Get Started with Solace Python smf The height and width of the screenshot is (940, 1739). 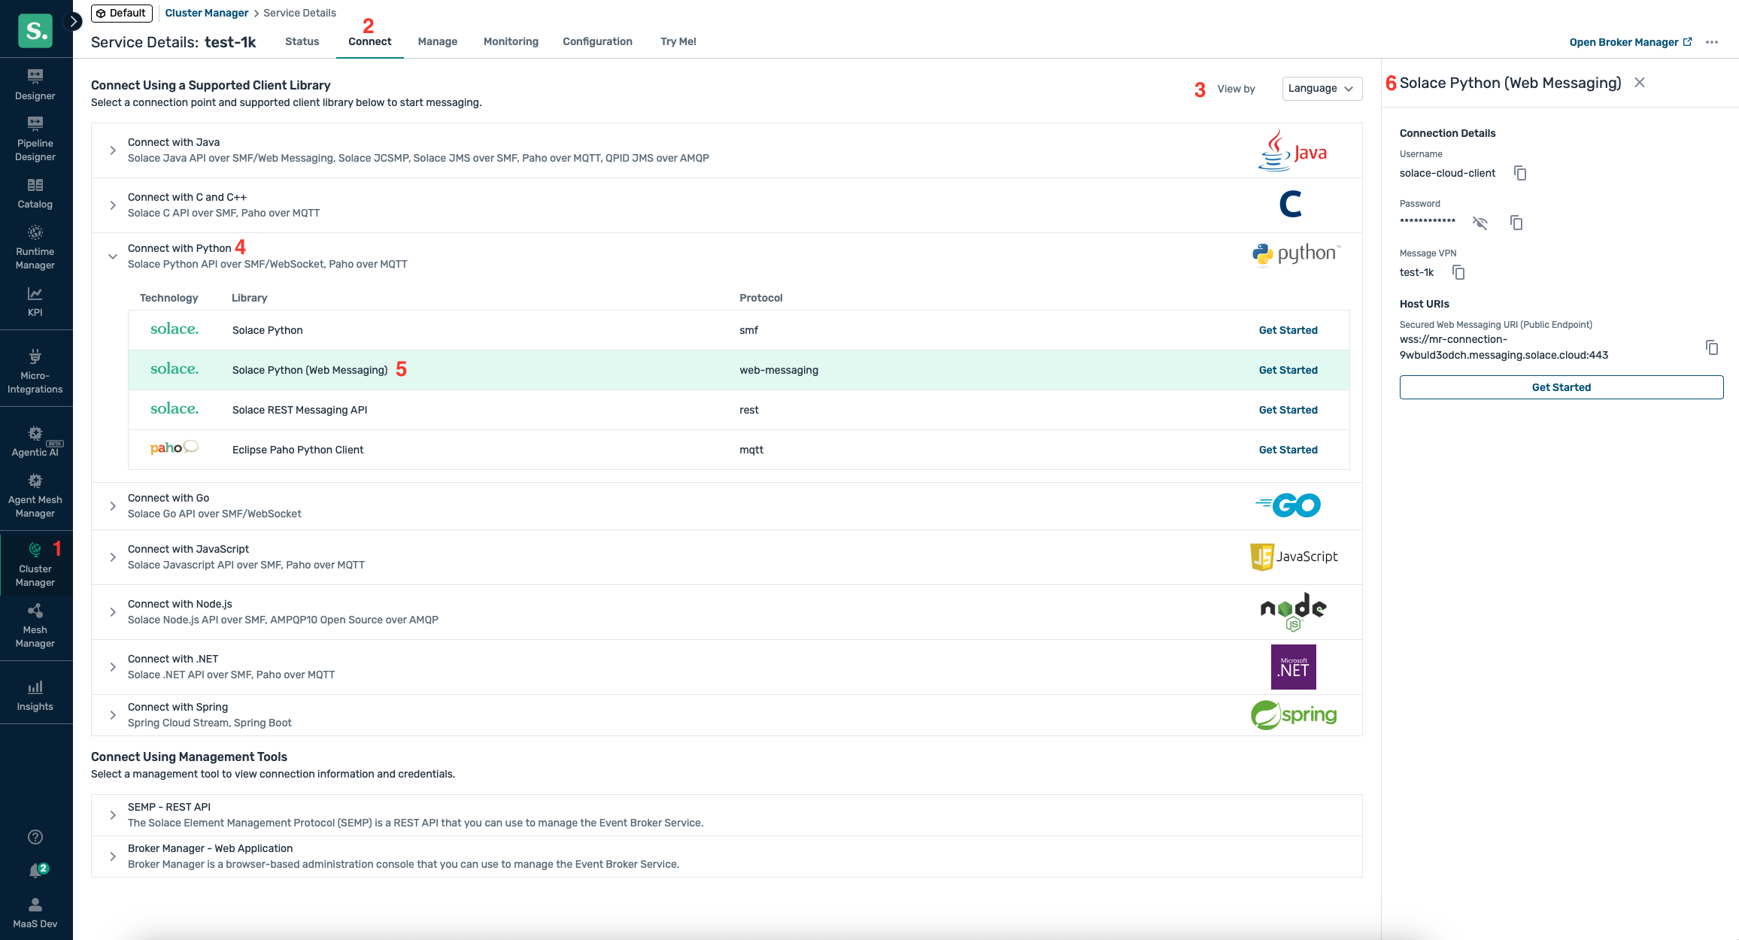coord(1288,330)
